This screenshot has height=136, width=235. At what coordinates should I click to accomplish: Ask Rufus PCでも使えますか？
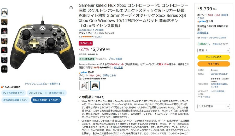click(x=14, y=93)
